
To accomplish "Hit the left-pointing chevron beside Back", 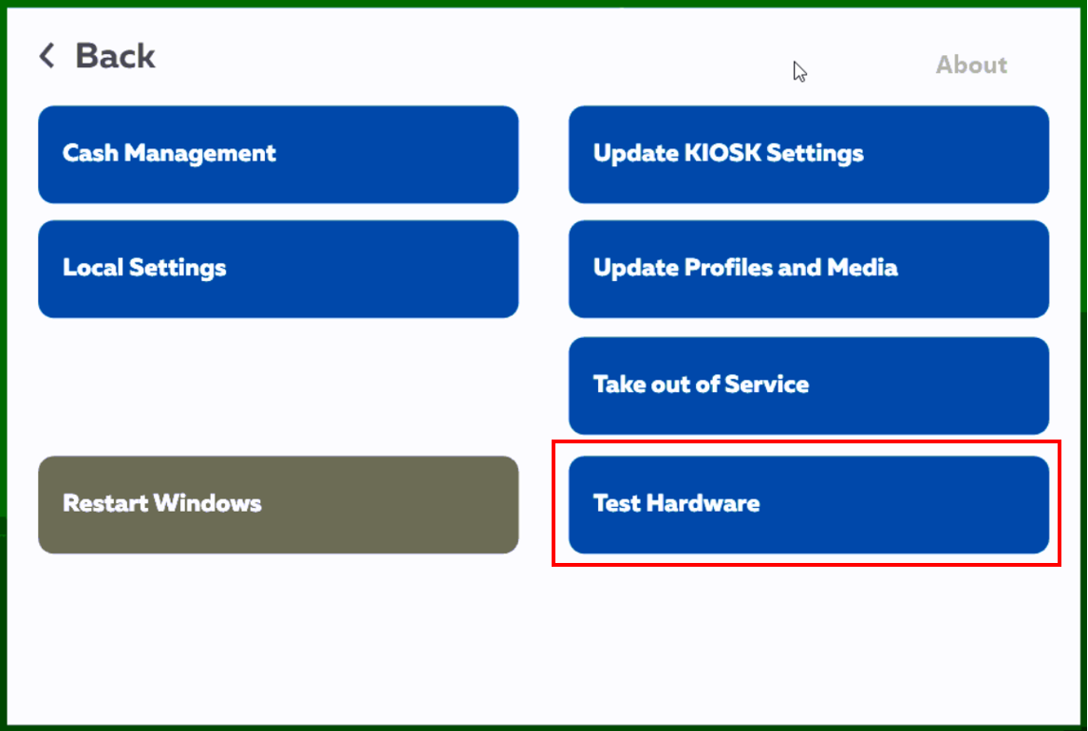I will click(x=47, y=56).
